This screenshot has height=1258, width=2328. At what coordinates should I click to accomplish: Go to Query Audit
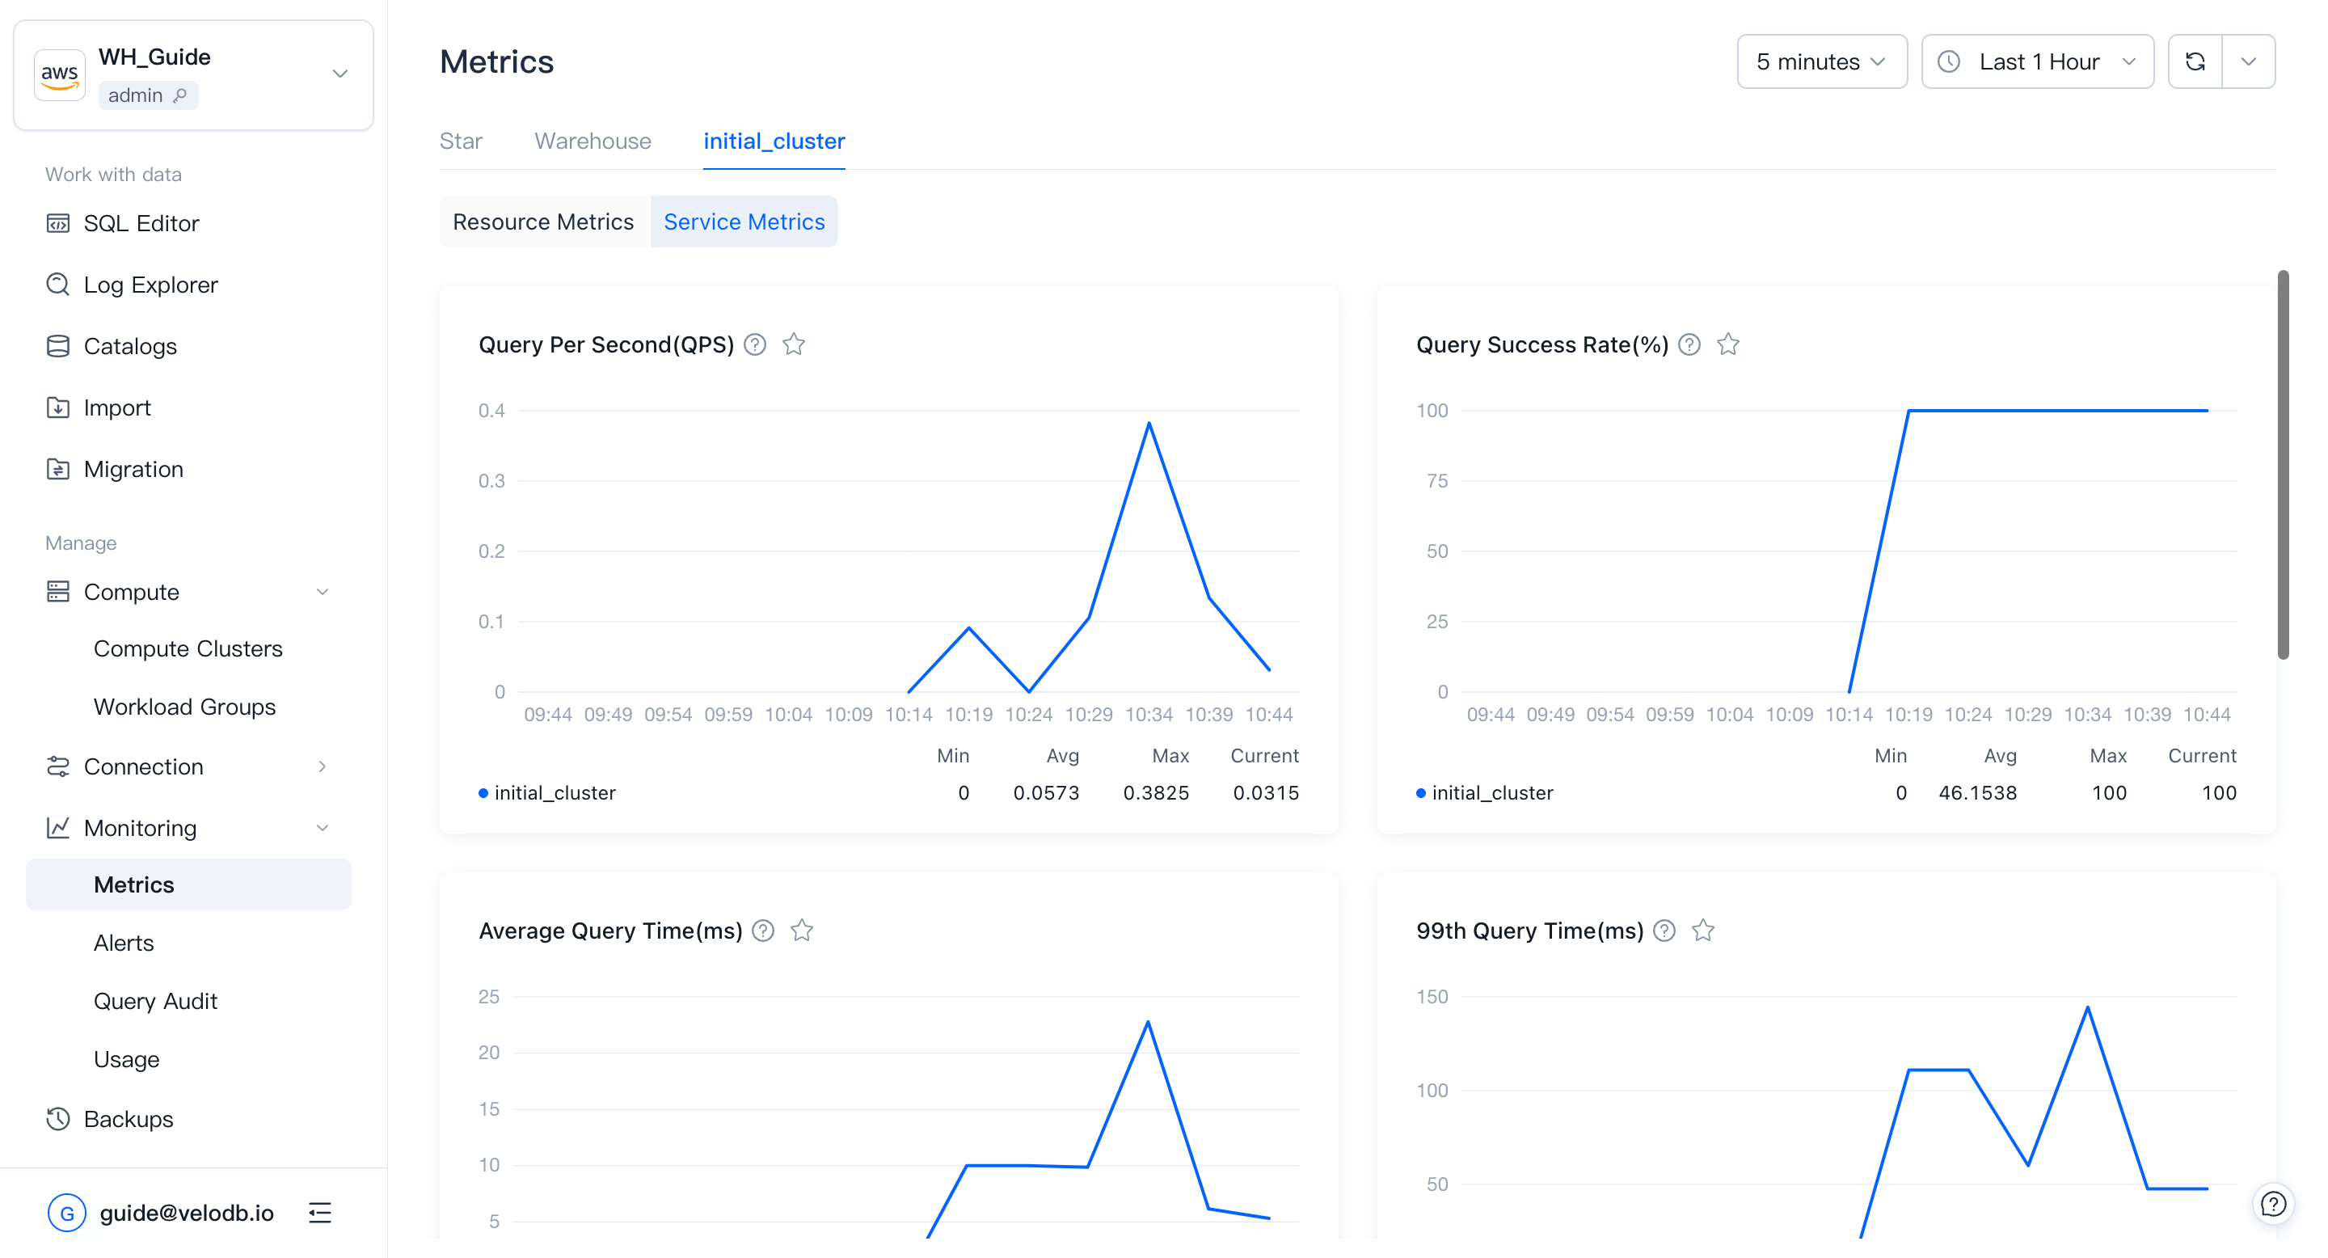click(155, 1000)
